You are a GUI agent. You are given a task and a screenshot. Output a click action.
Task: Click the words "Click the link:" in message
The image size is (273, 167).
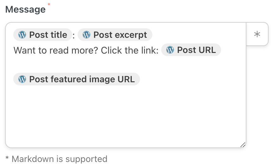pyautogui.click(x=129, y=50)
